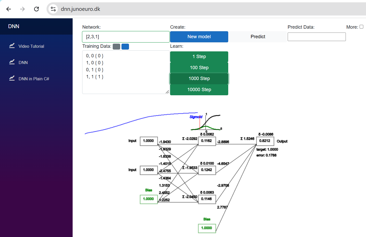Click hidden node value 0.1162
The image size is (366, 237).
[x=207, y=141]
